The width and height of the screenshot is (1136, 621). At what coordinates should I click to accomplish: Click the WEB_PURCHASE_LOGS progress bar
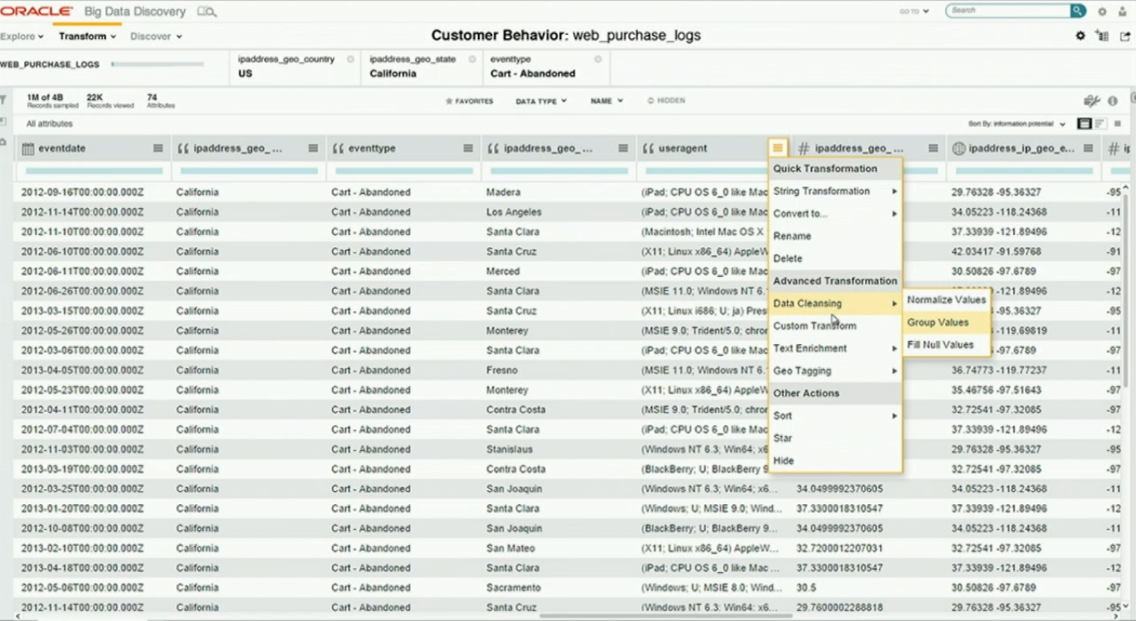[158, 64]
